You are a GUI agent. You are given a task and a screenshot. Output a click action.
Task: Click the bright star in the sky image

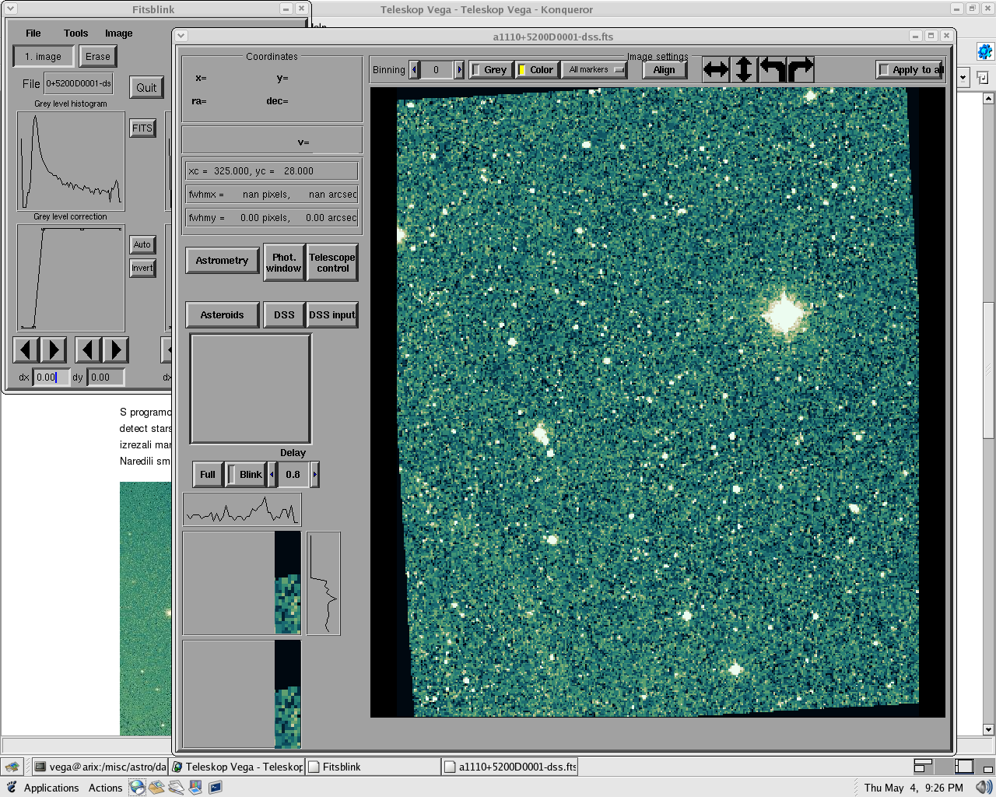pos(784,314)
